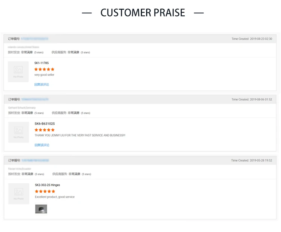Select the five-star rating under SK6-B63102S
281x232 pixels.
[45, 130]
